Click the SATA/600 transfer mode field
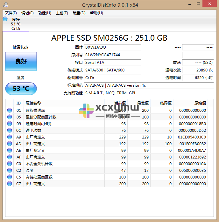Image resolution: width=219 pixels, height=222 pixels. click(113, 70)
